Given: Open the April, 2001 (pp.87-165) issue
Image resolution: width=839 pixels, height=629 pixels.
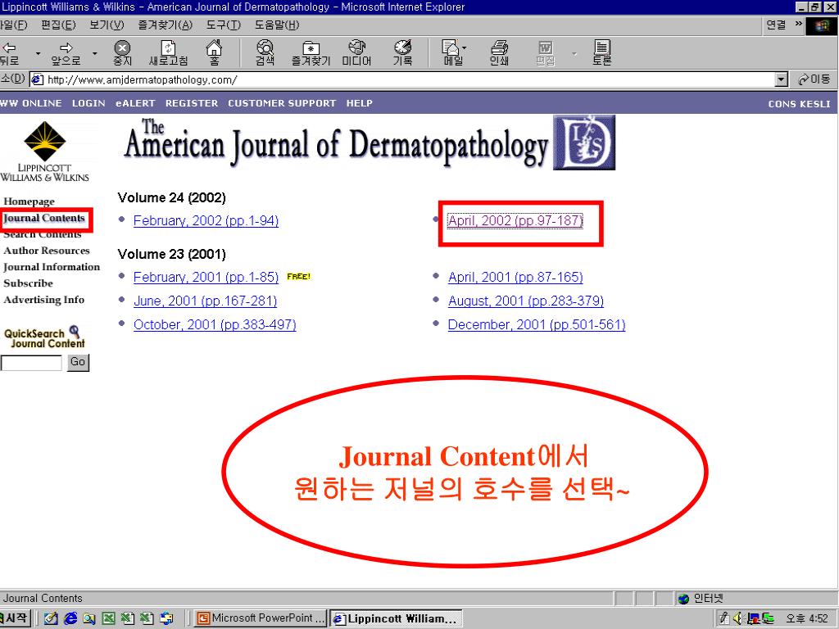Looking at the screenshot, I should [x=515, y=277].
